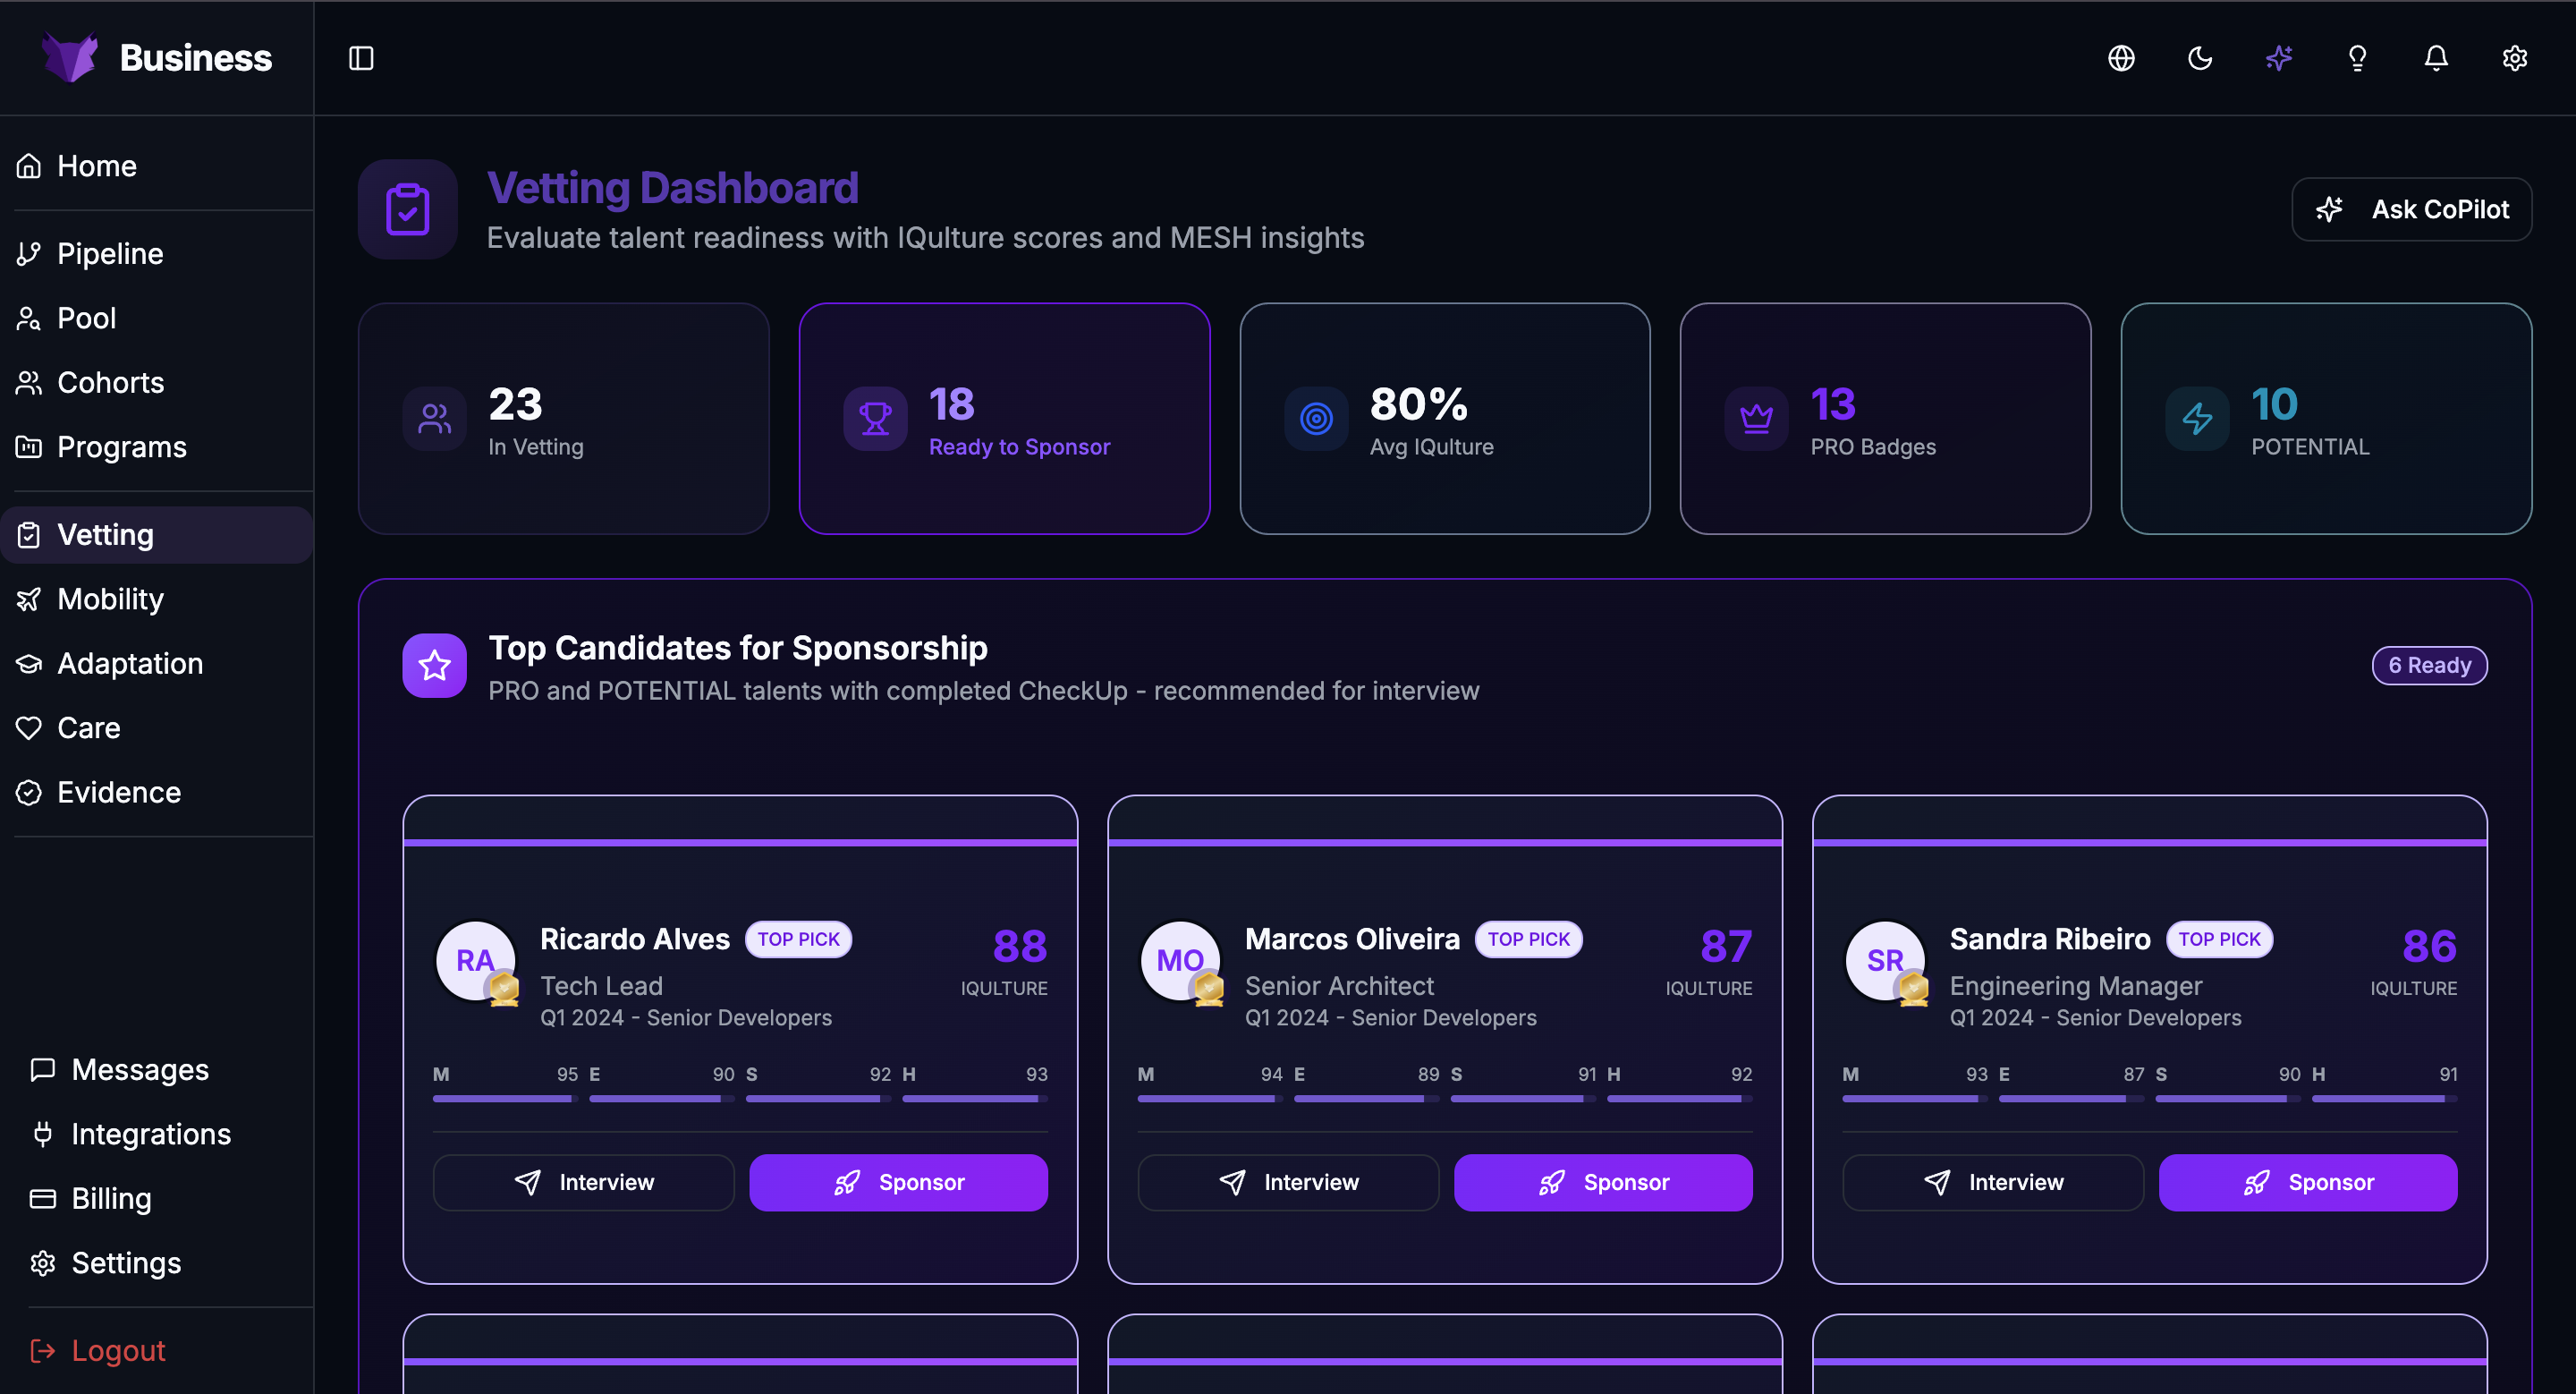Open notifications bell icon
Image resolution: width=2576 pixels, height=1394 pixels.
(2436, 58)
